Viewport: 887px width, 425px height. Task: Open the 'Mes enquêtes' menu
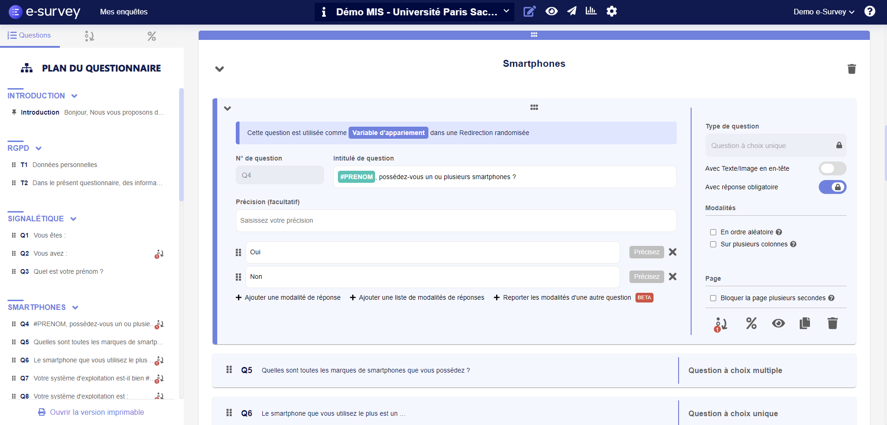click(x=123, y=12)
